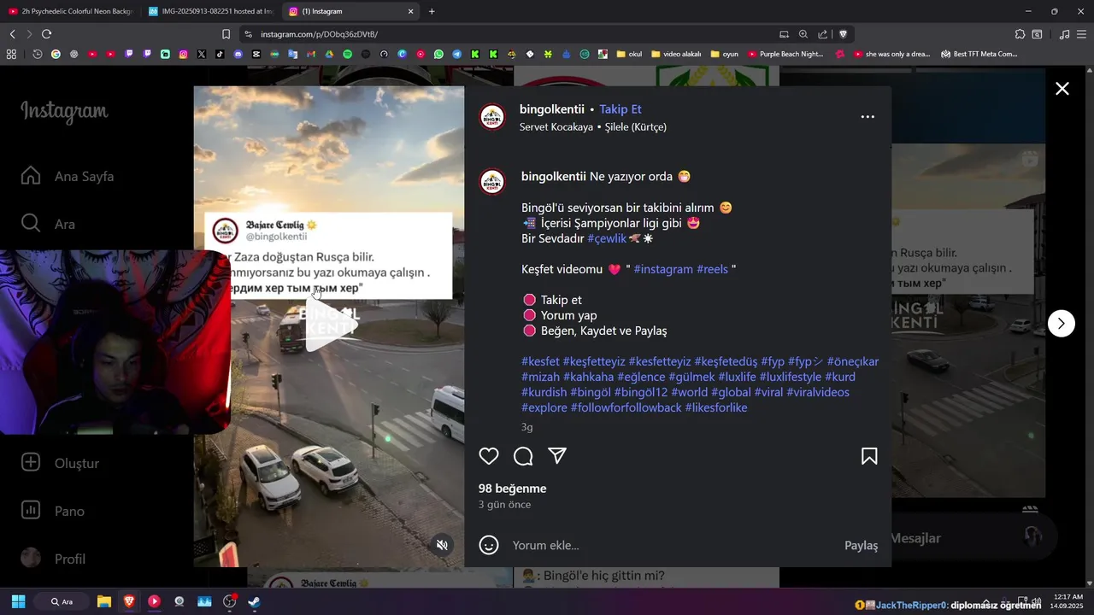The image size is (1094, 615).
Task: Reload the page
Action: click(x=46, y=34)
